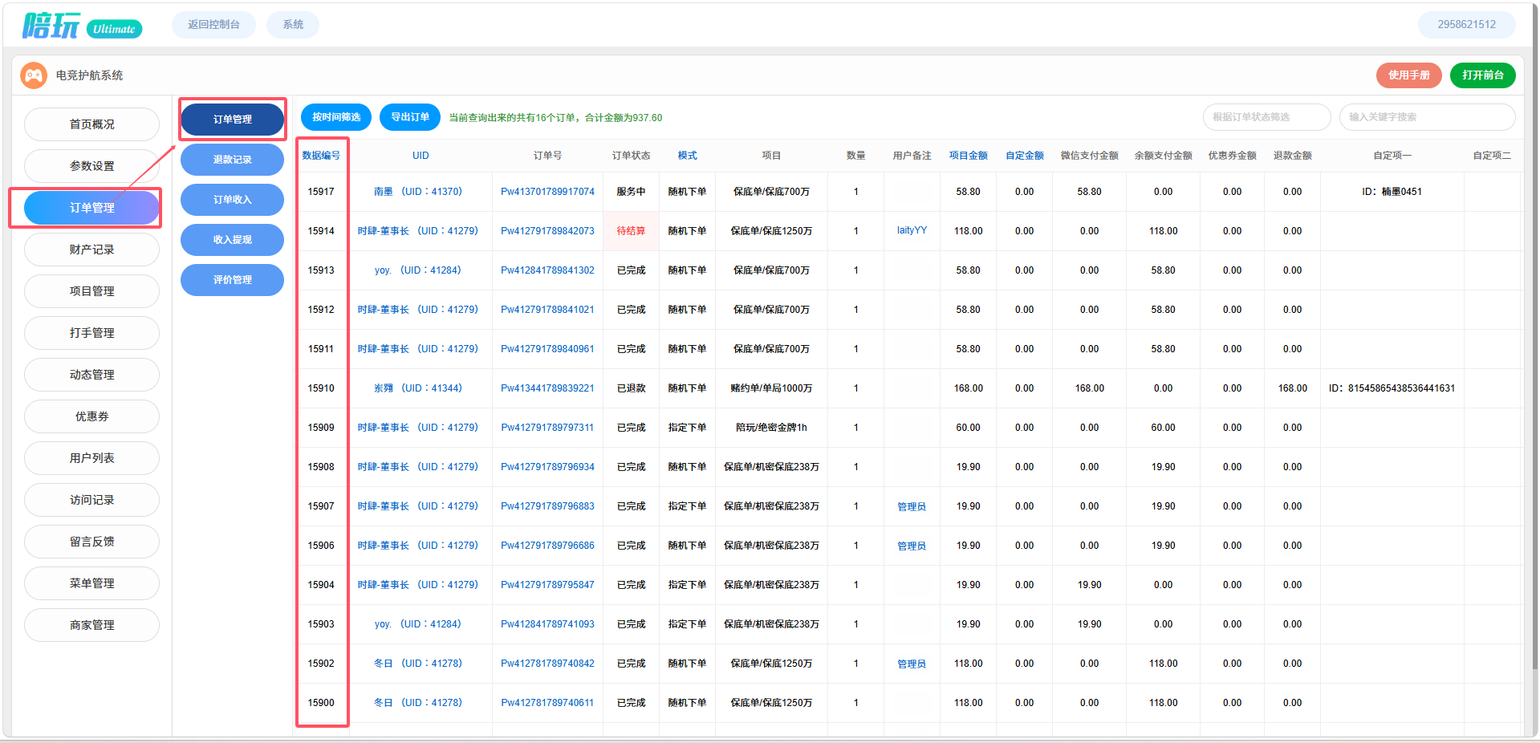Click the green 打开前台 button
Screen dimensions: 1540x743
1483,75
